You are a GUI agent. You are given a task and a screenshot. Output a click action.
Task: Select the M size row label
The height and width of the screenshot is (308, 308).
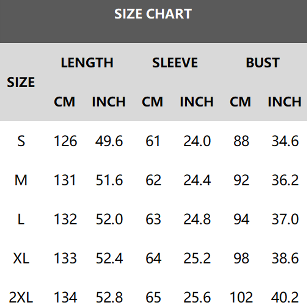pos(21,180)
